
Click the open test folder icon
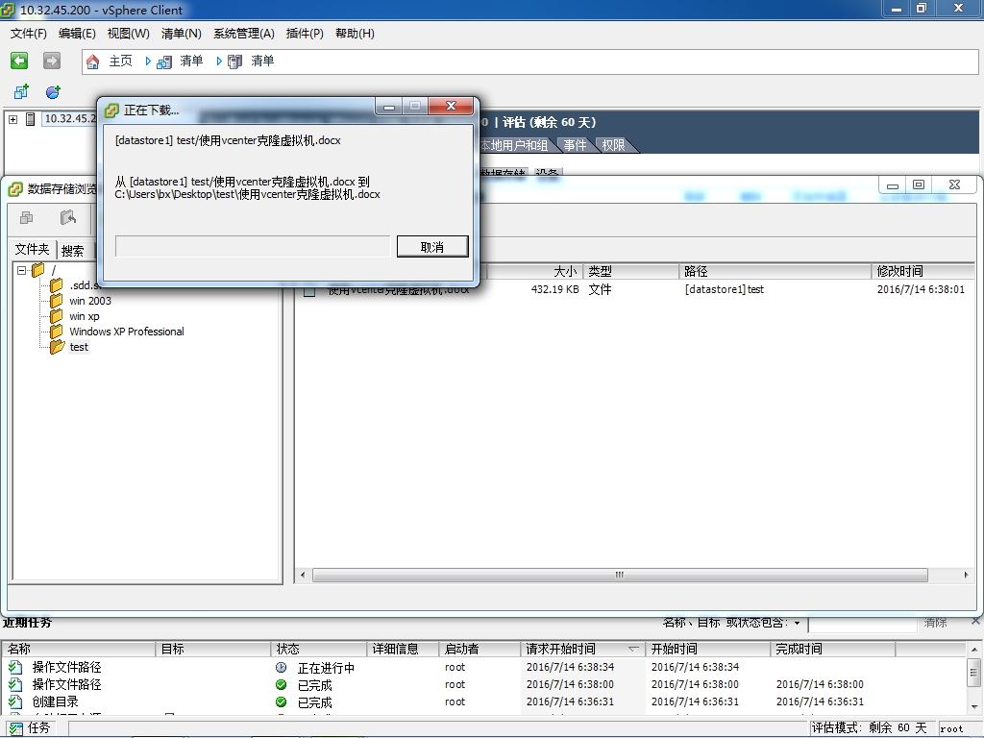(x=57, y=346)
